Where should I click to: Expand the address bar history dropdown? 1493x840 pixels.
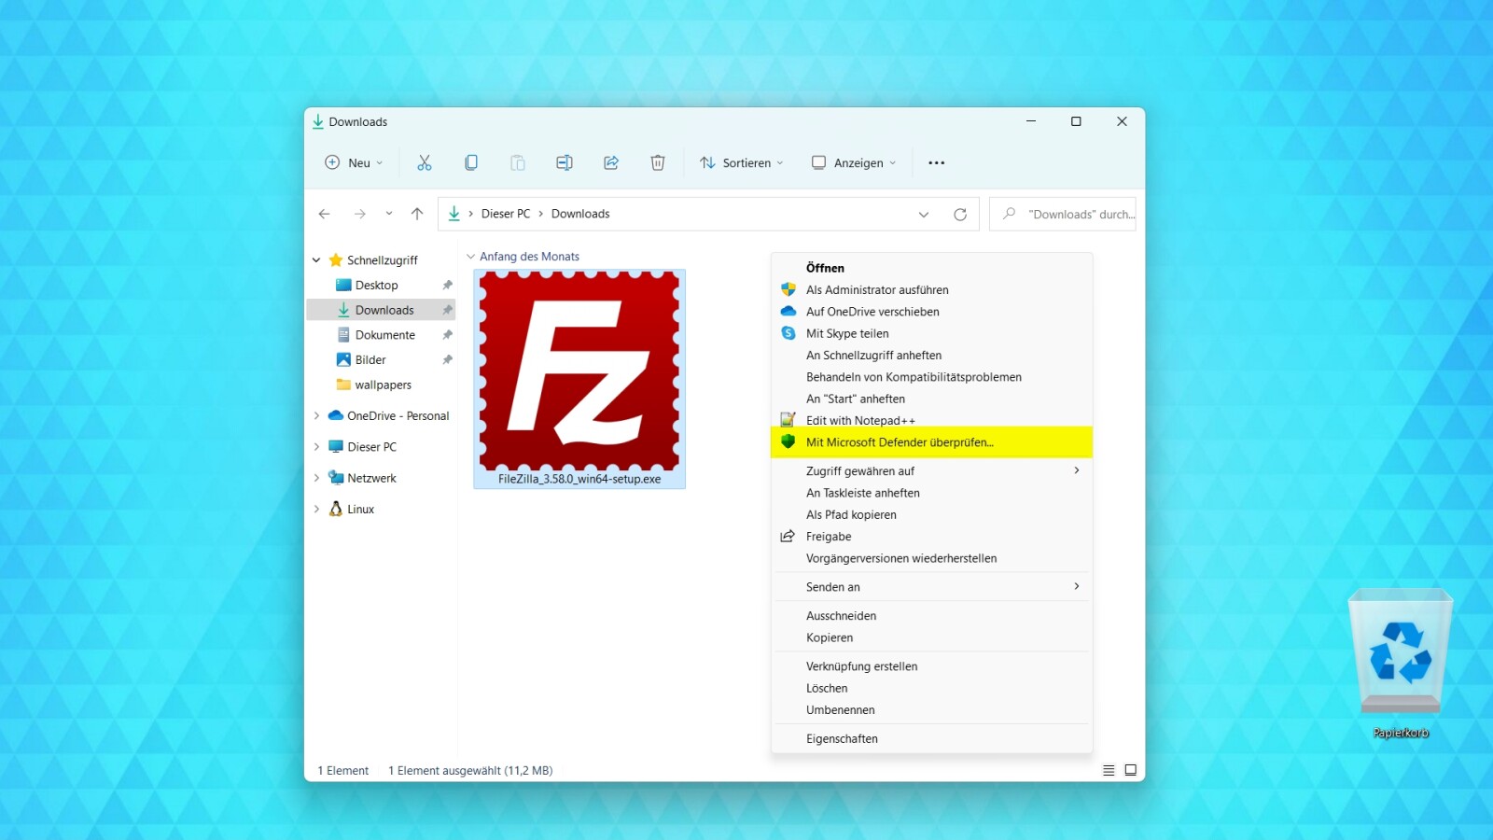point(924,214)
